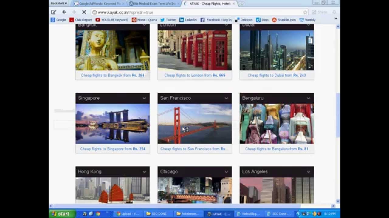This screenshot has width=389, height=218.
Task: Click the address bar with kayak.co.in
Action: 199,12
